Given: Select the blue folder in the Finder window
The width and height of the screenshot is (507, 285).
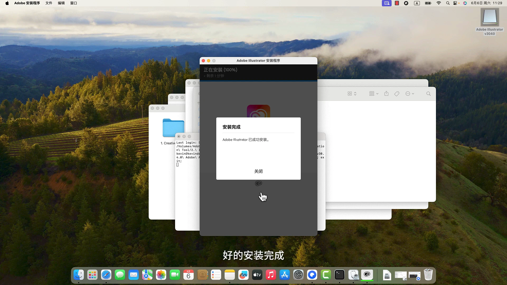Looking at the screenshot, I should (x=173, y=128).
